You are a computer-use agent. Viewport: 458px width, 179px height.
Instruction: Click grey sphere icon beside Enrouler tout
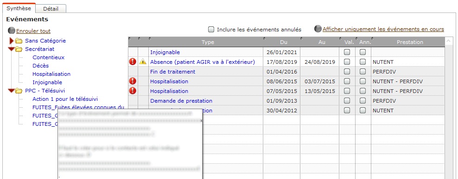click(x=12, y=31)
